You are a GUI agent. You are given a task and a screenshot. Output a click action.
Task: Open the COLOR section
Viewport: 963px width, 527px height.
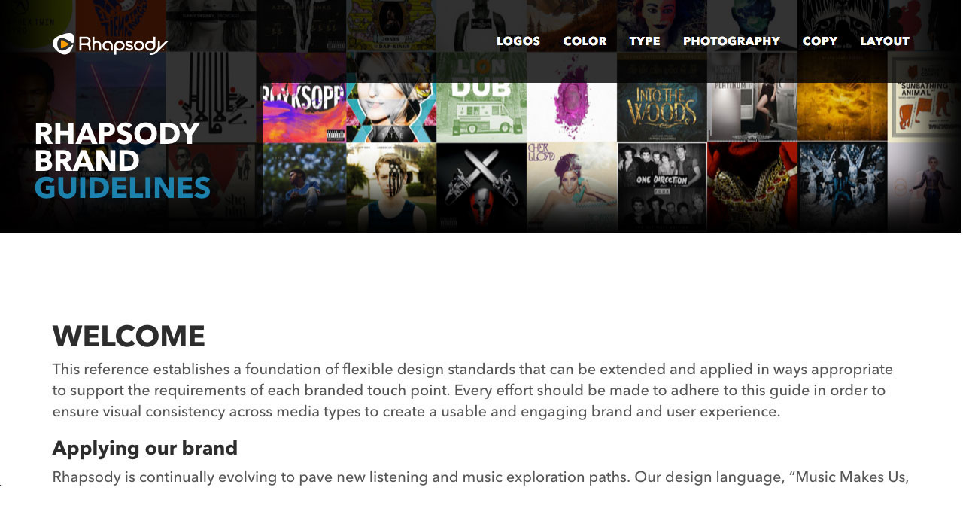click(584, 41)
